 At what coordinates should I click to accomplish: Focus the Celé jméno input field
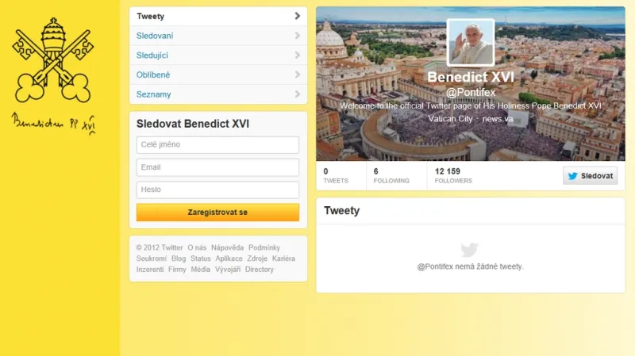(217, 145)
